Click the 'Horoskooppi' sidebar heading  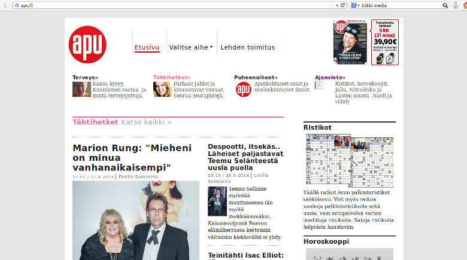pos(326,241)
